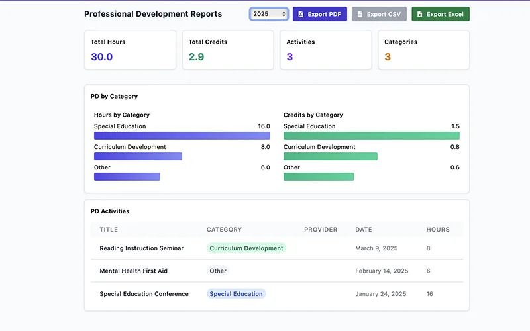Click the PDF file icon in Export PDF
This screenshot has height=331, width=530.
pos(301,14)
